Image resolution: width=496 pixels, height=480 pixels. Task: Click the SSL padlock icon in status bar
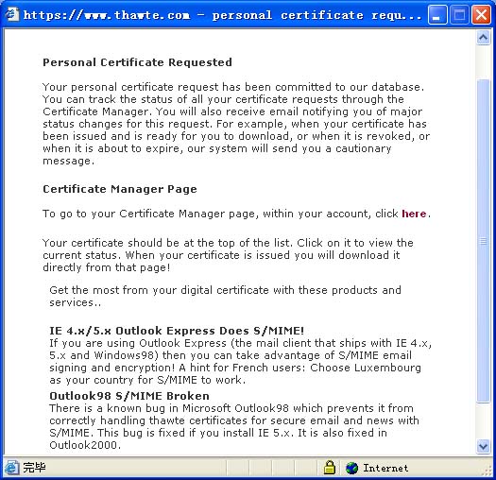pos(330,467)
